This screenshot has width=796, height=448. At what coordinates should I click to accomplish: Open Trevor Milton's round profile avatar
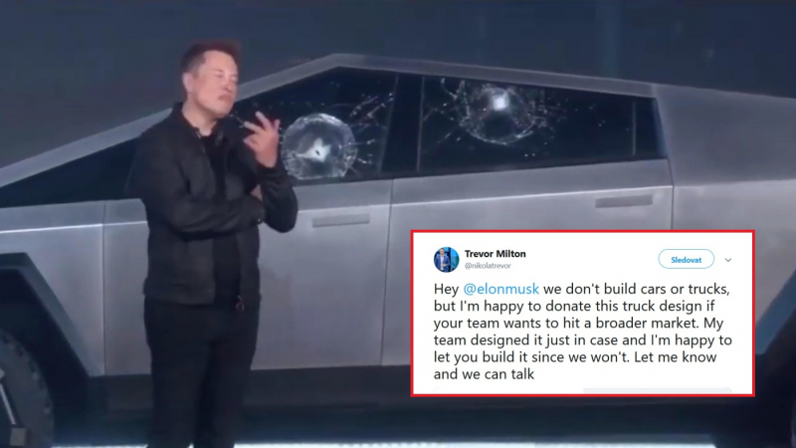click(446, 260)
